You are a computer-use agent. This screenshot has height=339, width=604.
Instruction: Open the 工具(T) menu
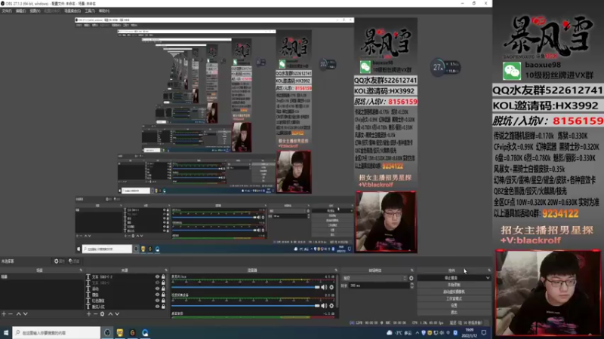pyautogui.click(x=90, y=11)
